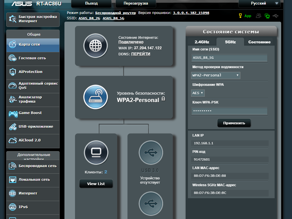Open the Беспроводной роутер operation mode link

click(x=115, y=13)
